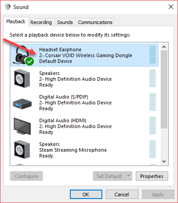This screenshot has height=203, width=178.
Task: Click the Cancel button
Action: click(122, 195)
